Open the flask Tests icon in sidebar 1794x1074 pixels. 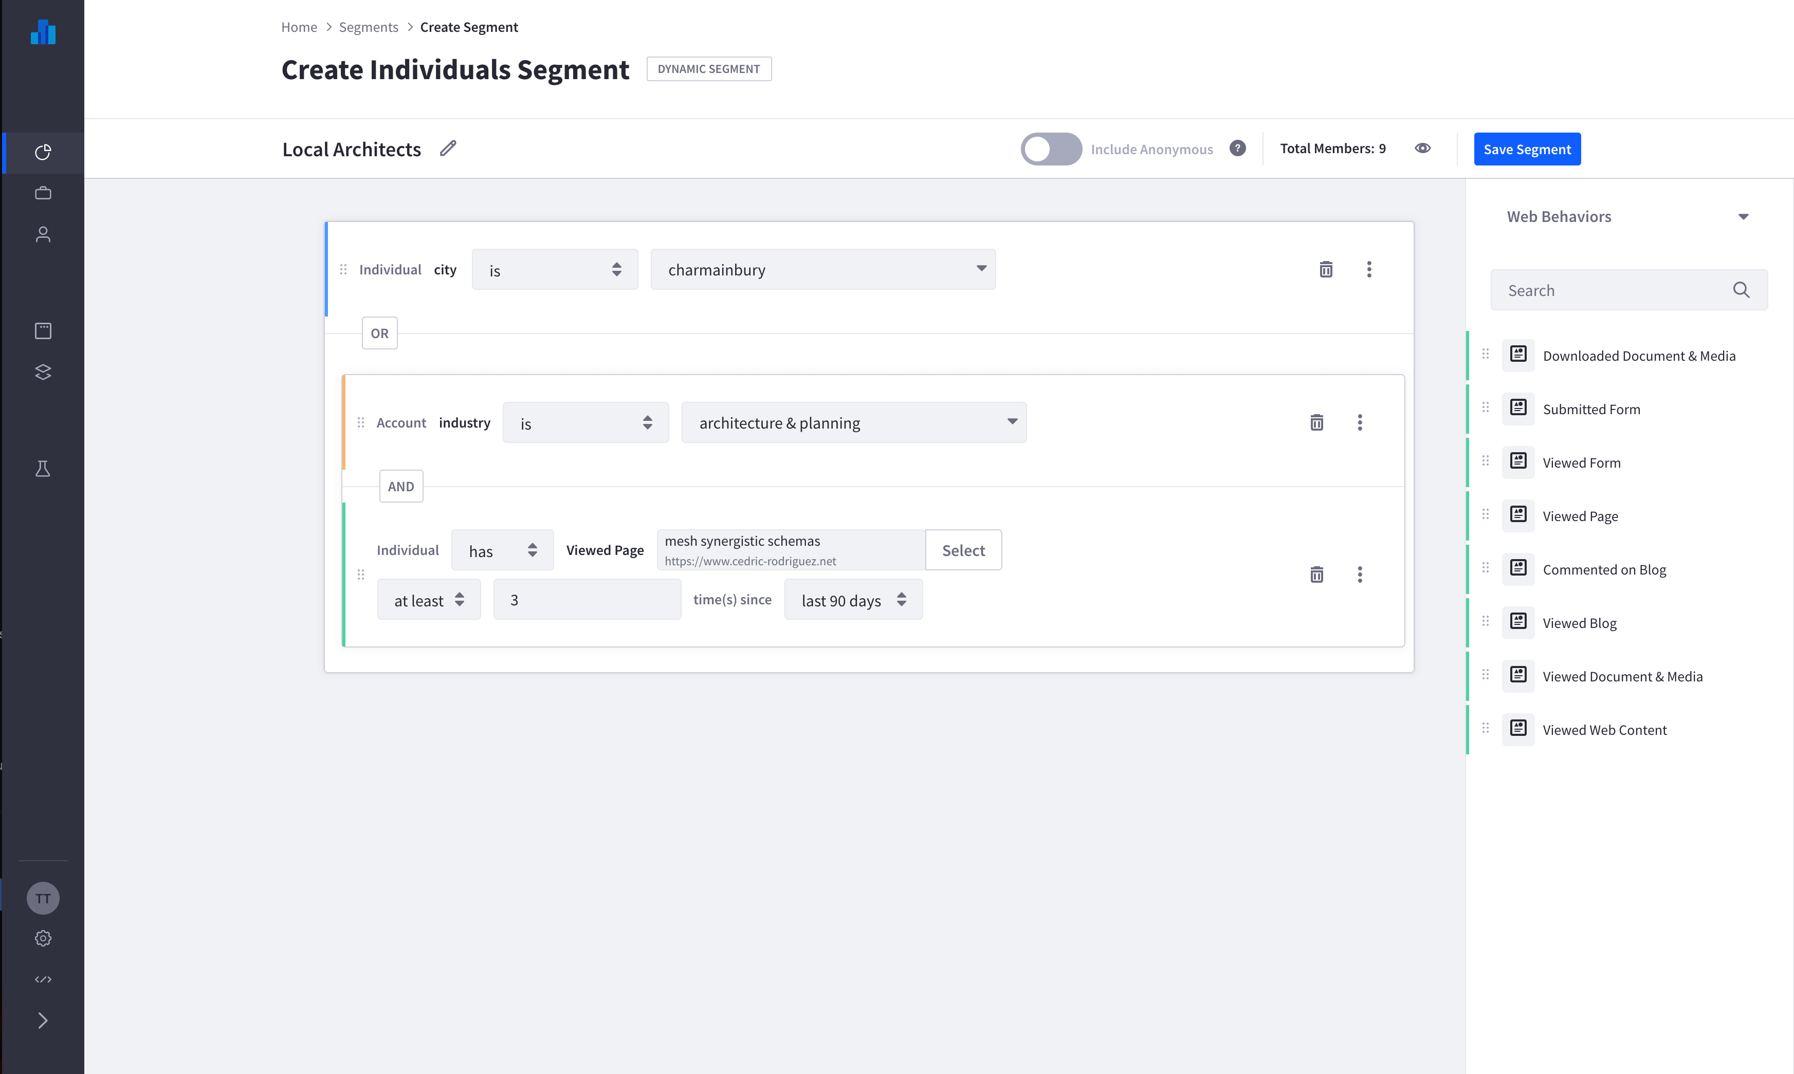click(43, 469)
